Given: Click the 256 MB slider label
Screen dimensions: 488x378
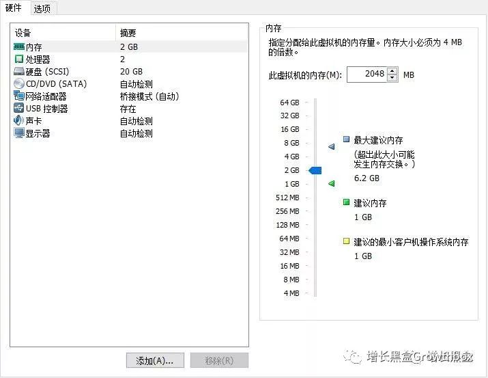Looking at the screenshot, I should pos(287,211).
